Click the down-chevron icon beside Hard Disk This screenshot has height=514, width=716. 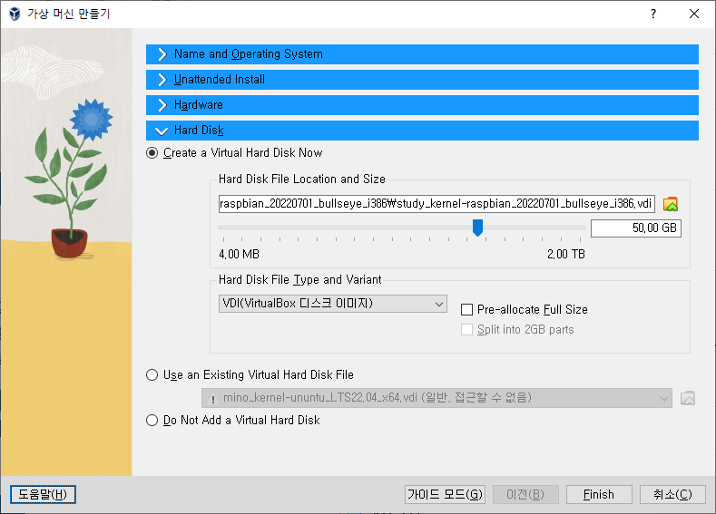[x=162, y=131]
